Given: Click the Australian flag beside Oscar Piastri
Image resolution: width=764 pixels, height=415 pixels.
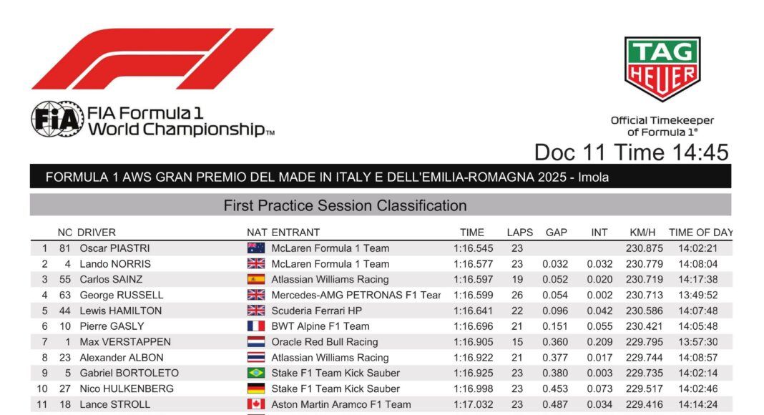Looking at the screenshot, I should click(255, 248).
